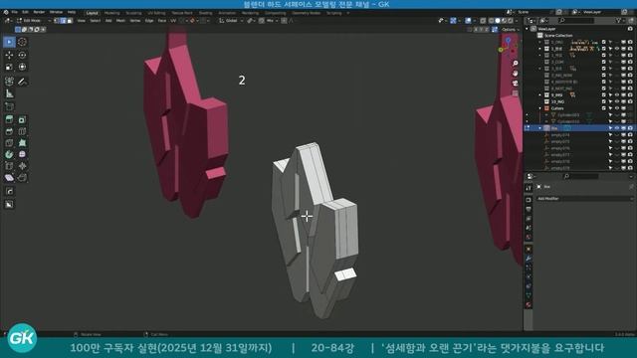Collapse the ViewLayer tree root
Viewport: 637px width, 358px height.
(527, 29)
